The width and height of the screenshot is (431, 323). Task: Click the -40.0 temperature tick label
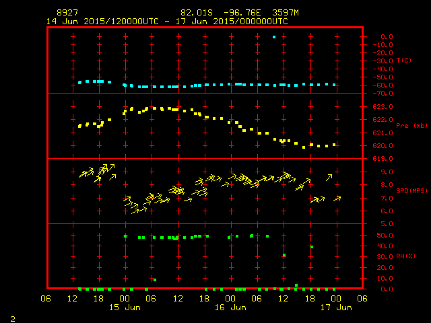383,69
